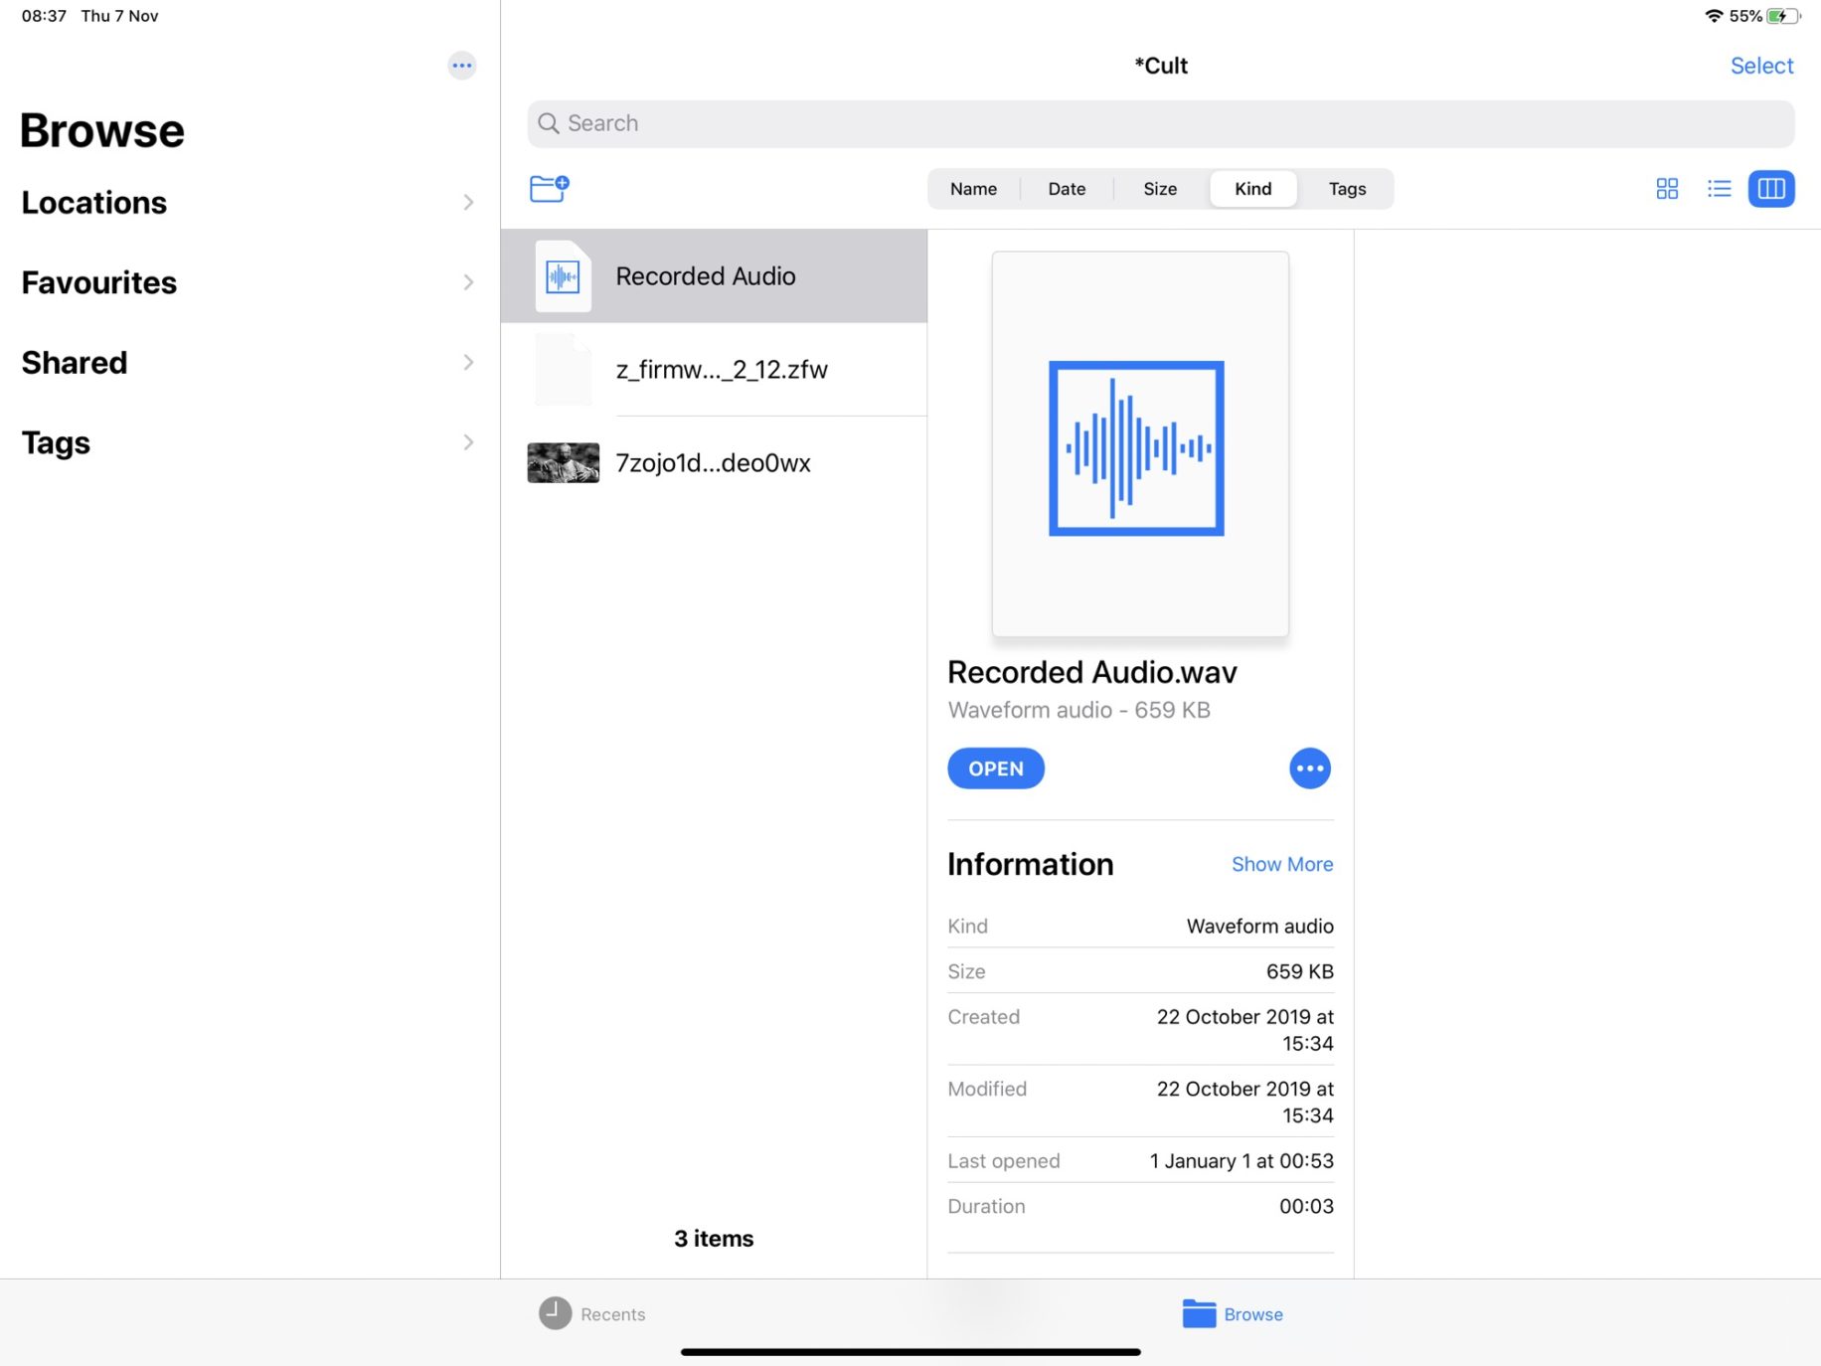Sort files by Tags
This screenshot has height=1366, width=1821.
coord(1347,189)
